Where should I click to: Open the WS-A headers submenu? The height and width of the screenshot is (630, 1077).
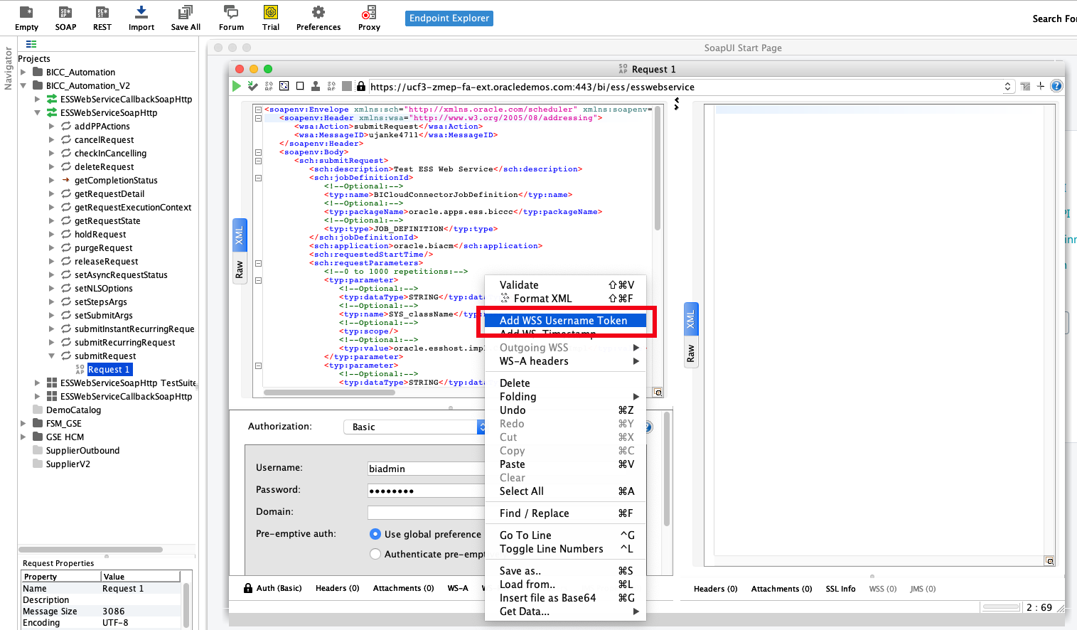pyautogui.click(x=533, y=361)
